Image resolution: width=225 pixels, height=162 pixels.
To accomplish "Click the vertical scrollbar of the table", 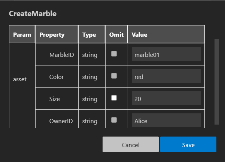I will click(216, 82).
